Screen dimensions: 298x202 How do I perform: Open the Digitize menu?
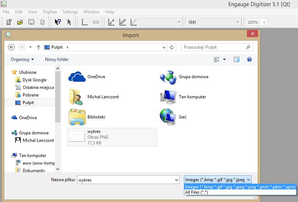coord(50,12)
